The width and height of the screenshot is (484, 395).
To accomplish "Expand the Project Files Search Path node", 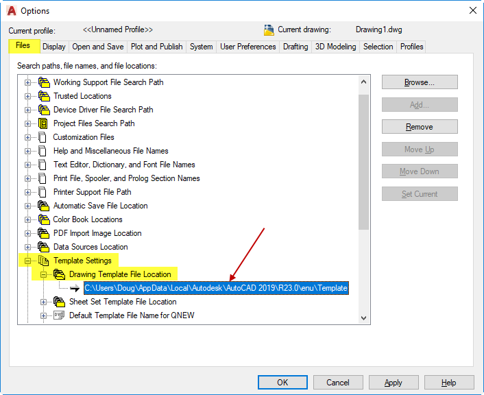I will pyautogui.click(x=28, y=124).
